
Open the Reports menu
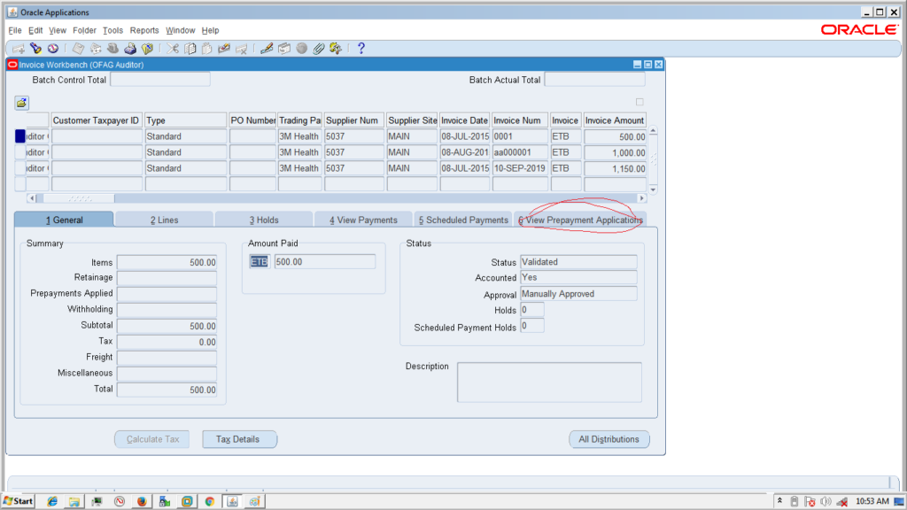[144, 30]
